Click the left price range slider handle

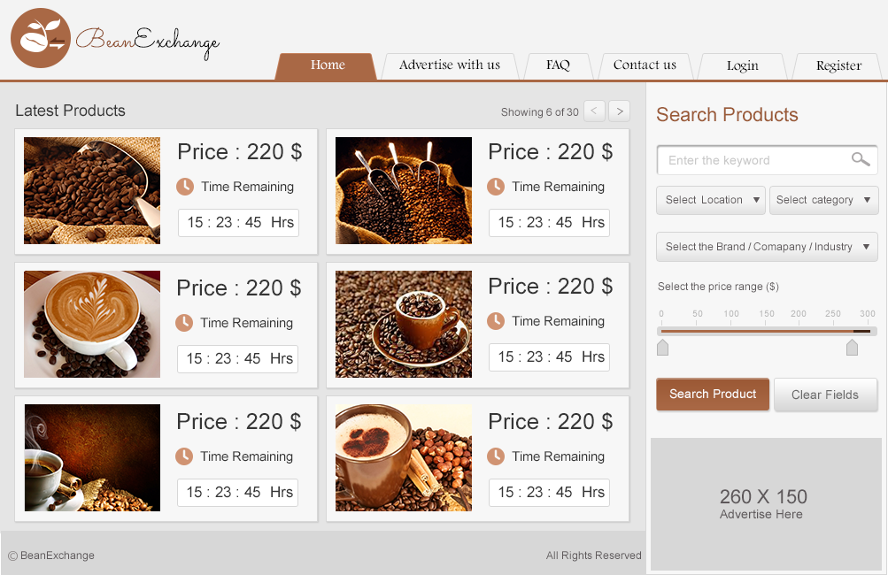662,348
